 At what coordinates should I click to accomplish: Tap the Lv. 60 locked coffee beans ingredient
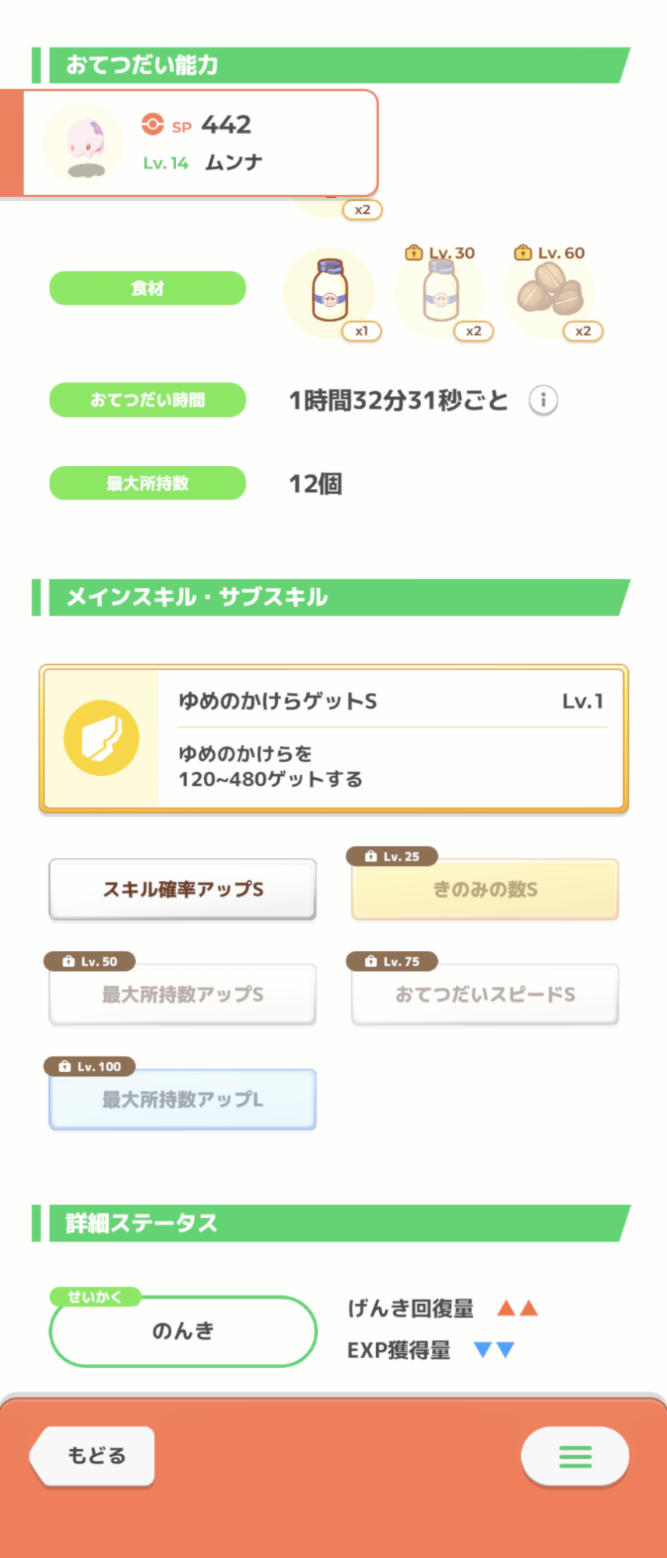pos(549,291)
